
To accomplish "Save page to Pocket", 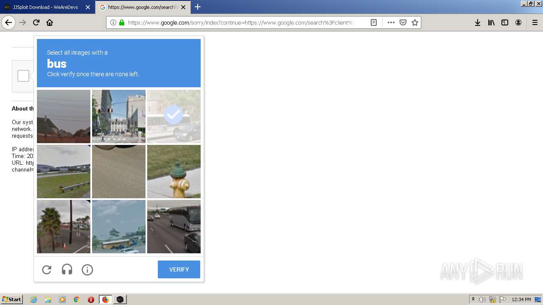I will click(x=403, y=22).
